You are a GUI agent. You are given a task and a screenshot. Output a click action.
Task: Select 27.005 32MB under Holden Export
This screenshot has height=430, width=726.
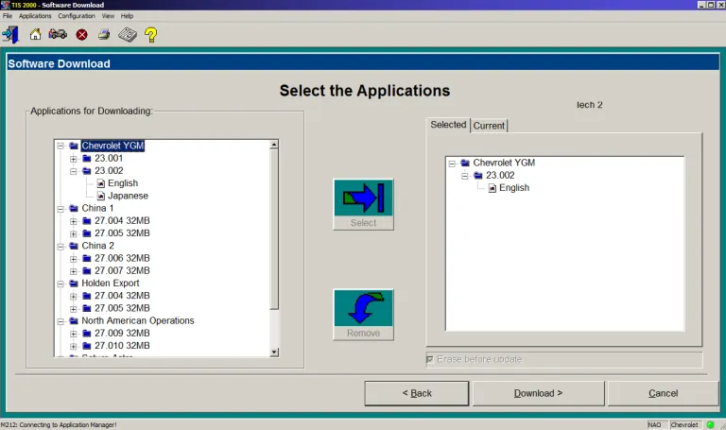122,308
